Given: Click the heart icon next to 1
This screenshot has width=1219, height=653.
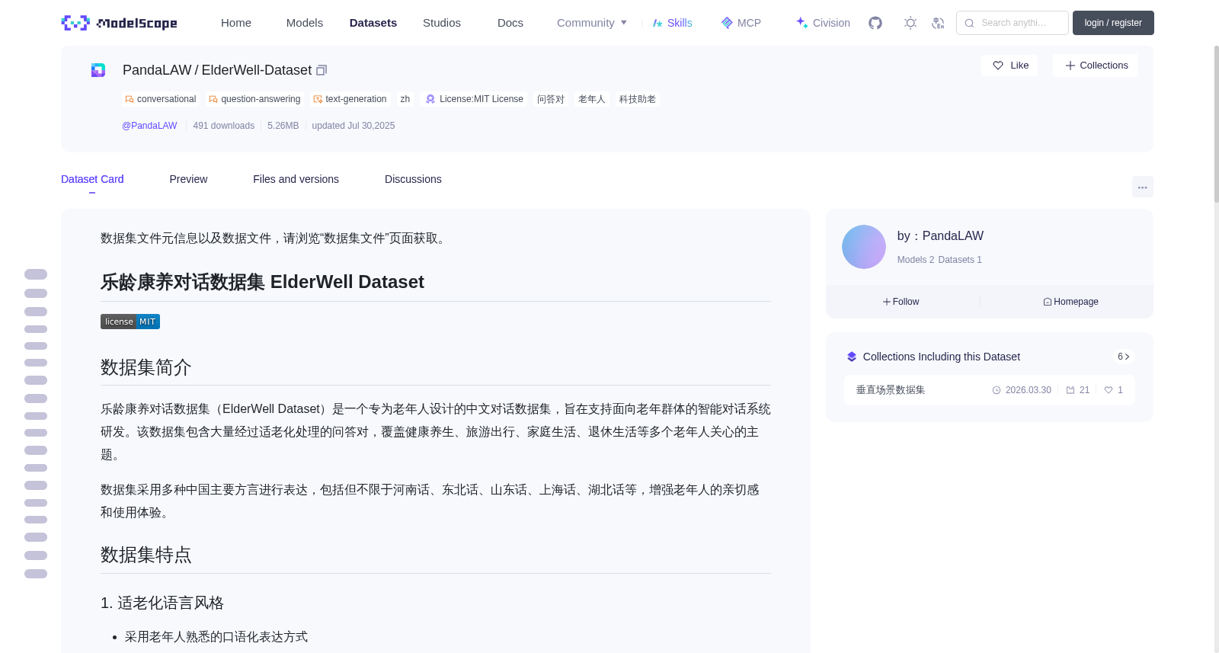Looking at the screenshot, I should [1109, 390].
